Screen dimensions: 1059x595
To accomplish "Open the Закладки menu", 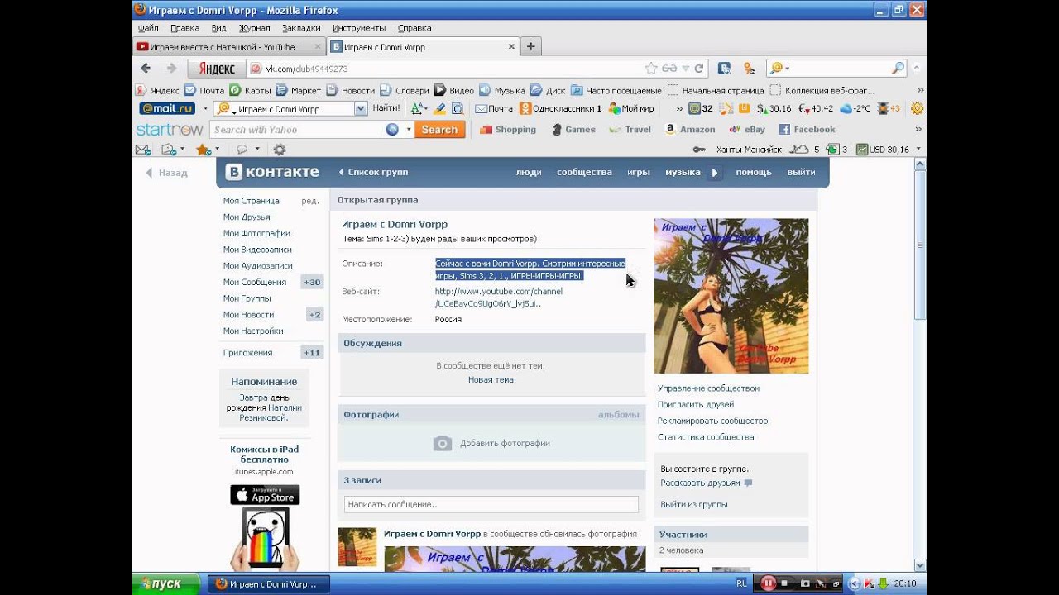I will pyautogui.click(x=301, y=28).
